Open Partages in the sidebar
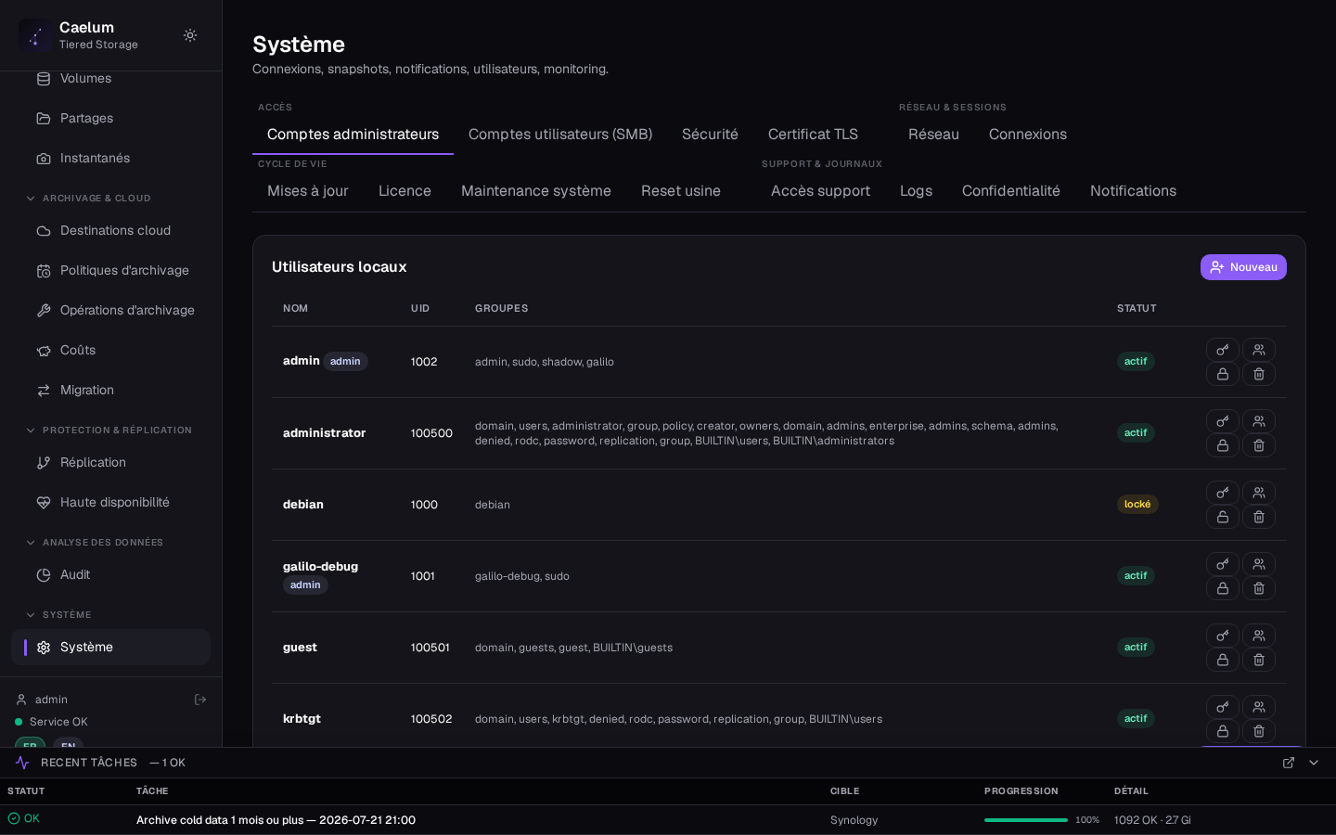Screen dimensions: 1336x835 pos(110,119)
